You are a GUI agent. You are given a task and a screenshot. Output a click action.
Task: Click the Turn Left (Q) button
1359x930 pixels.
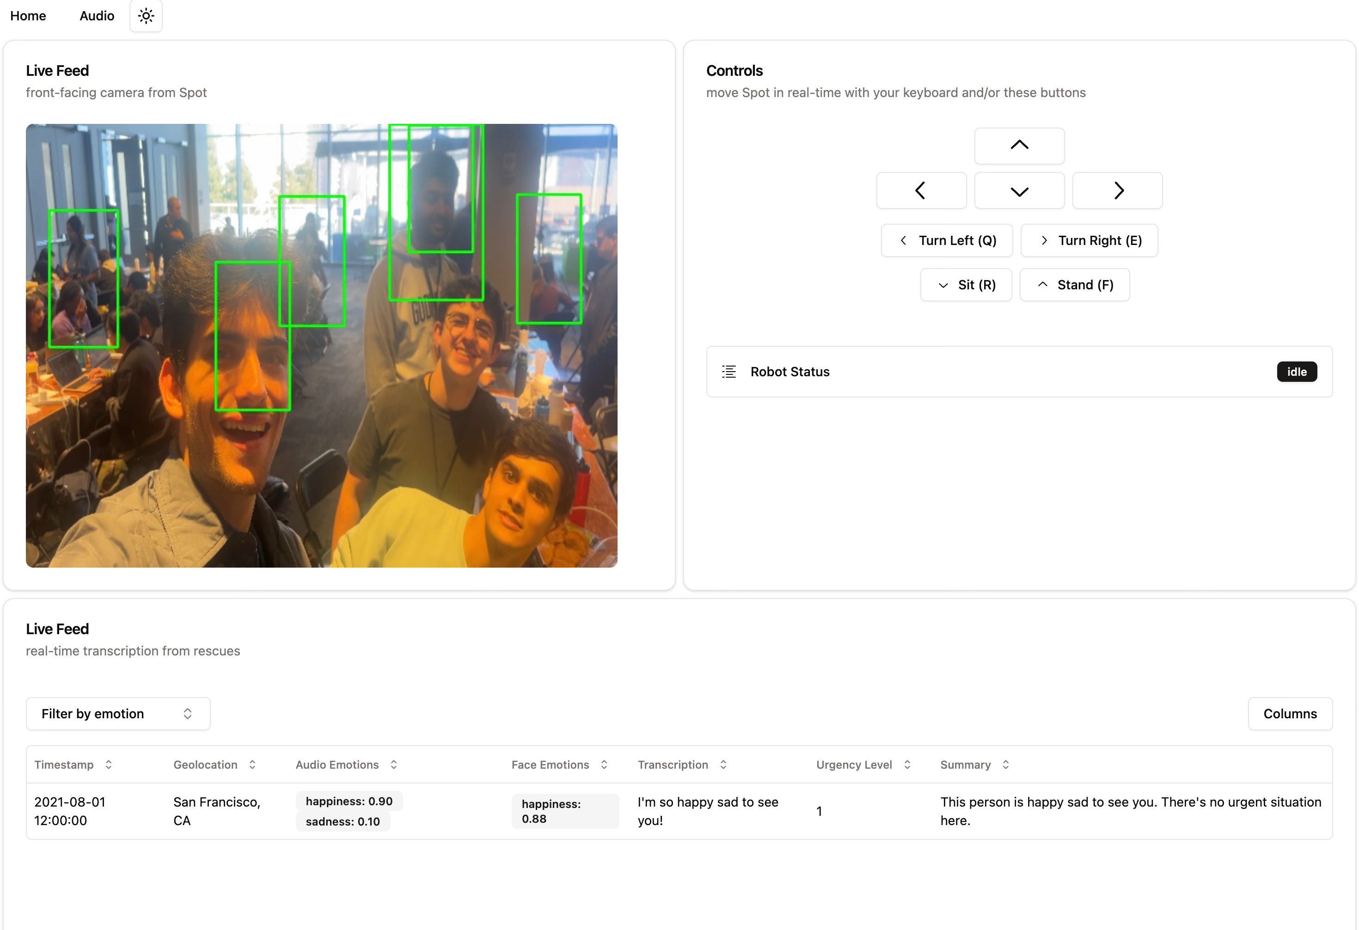(x=946, y=240)
